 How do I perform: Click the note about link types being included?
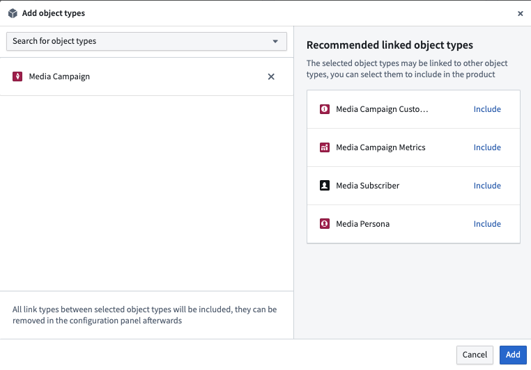(145, 315)
